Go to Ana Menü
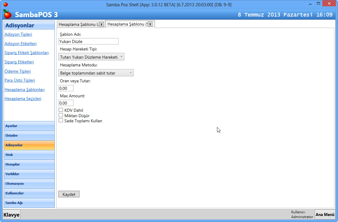 [x=325, y=214]
